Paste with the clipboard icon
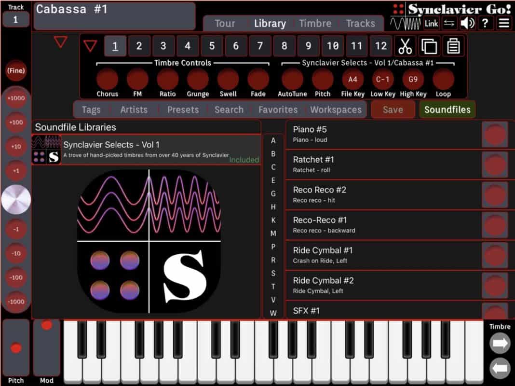Screen dimensions: 515x386 pos(452,46)
